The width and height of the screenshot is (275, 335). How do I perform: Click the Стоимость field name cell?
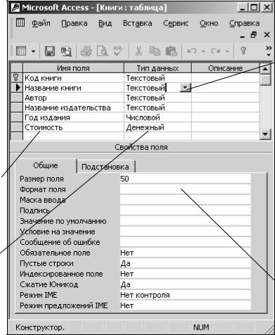coord(73,127)
